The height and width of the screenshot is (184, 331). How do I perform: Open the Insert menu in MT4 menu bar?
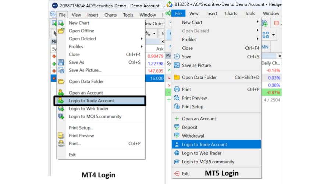(x=93, y=15)
